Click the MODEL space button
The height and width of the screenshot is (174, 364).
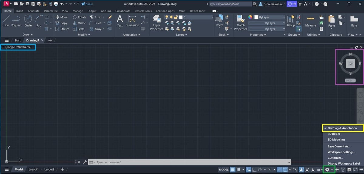224,169
